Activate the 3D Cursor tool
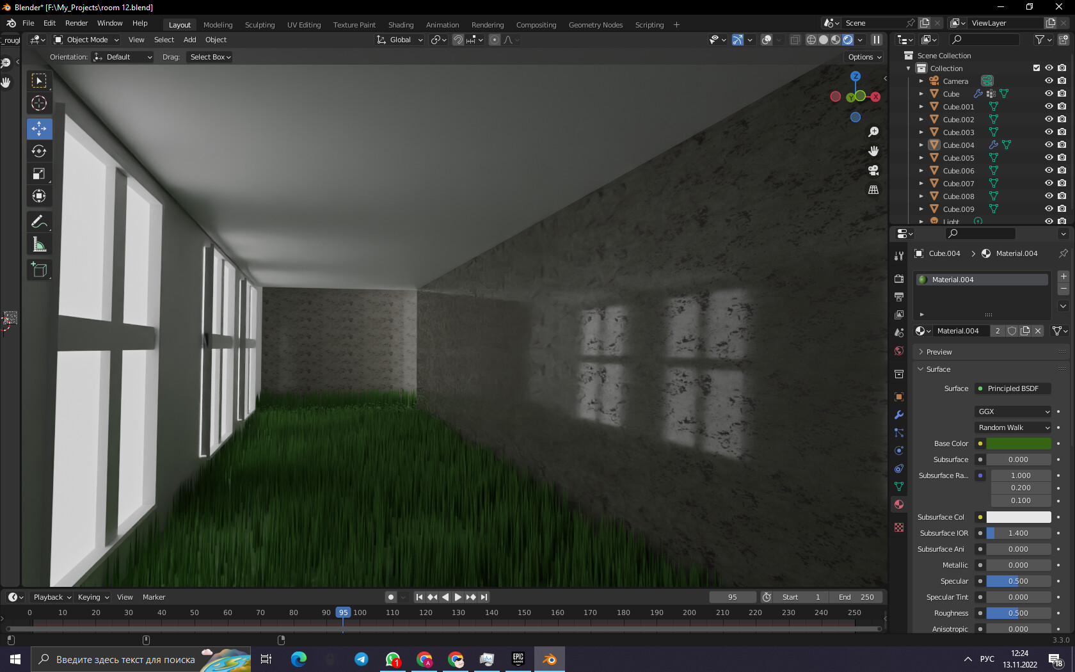Image resolution: width=1075 pixels, height=672 pixels. click(39, 103)
